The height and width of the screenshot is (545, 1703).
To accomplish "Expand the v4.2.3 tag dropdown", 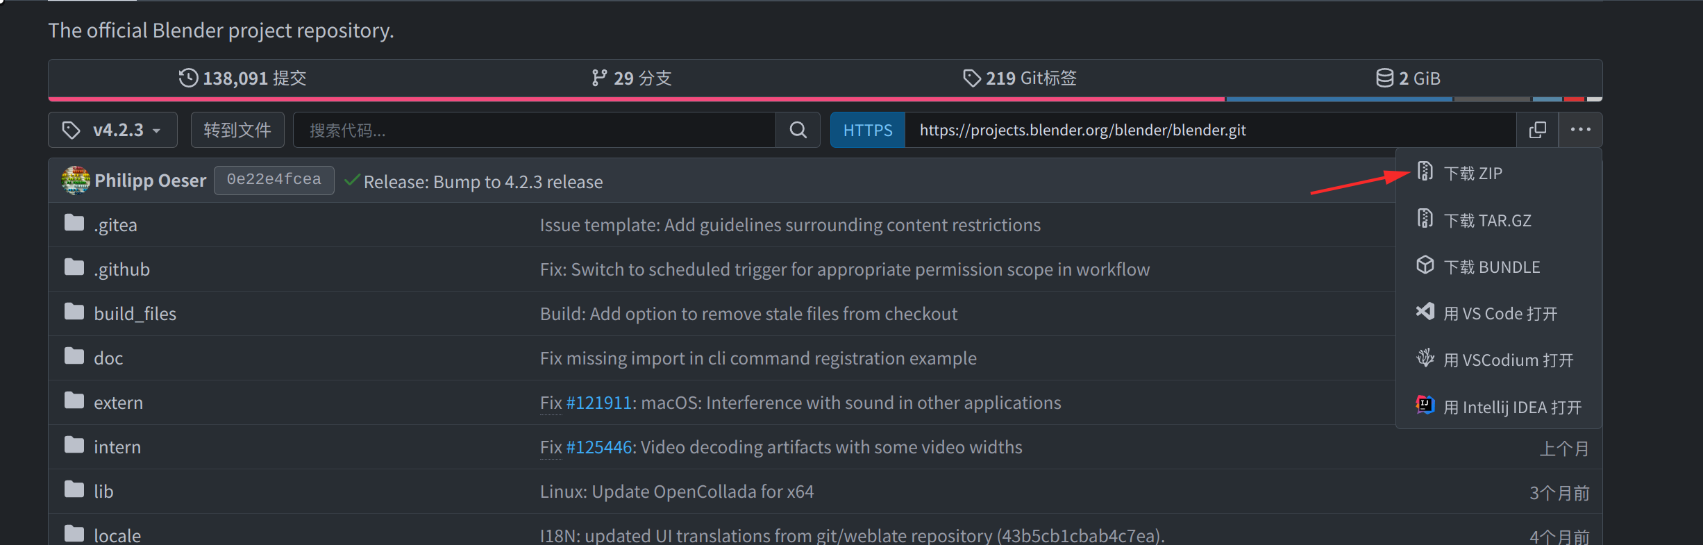I will point(112,130).
